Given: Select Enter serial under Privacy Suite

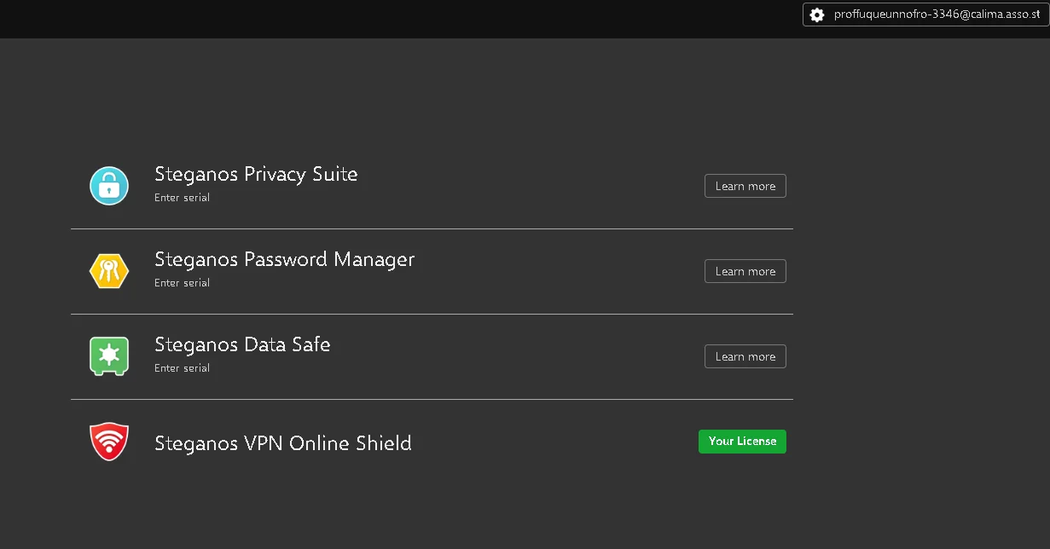Looking at the screenshot, I should [x=182, y=198].
